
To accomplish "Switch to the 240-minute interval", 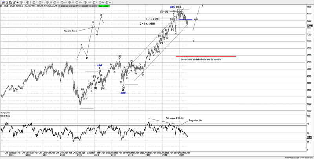I will pyautogui.click(x=88, y=2).
